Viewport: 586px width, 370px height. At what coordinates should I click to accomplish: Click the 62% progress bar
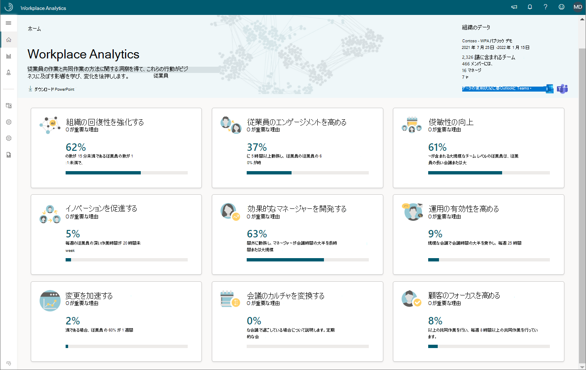coord(127,173)
